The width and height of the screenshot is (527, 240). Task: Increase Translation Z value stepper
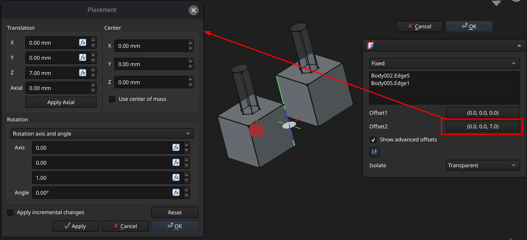[x=93, y=70]
